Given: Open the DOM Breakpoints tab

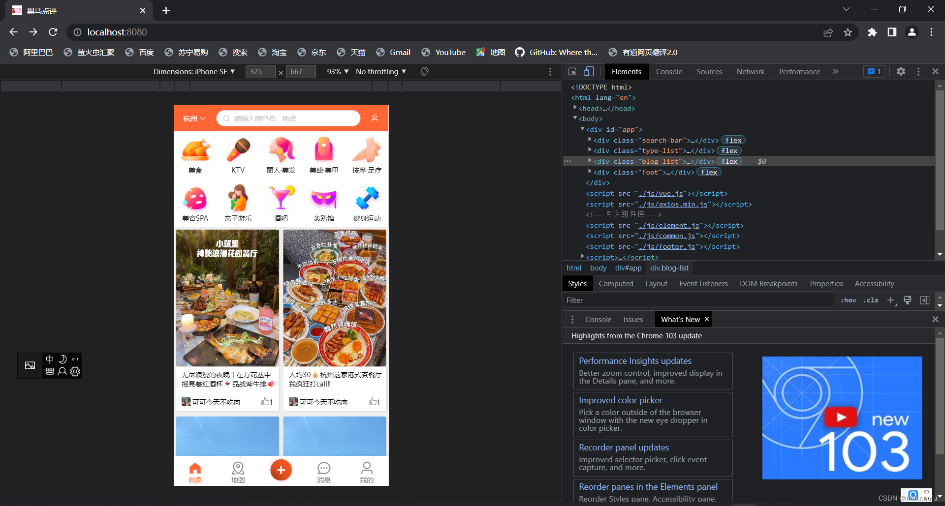Looking at the screenshot, I should pyautogui.click(x=768, y=284).
